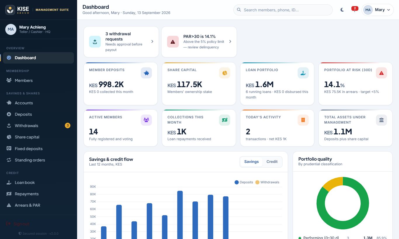Click the search magnifier icon
399x239 pixels.
(239, 10)
